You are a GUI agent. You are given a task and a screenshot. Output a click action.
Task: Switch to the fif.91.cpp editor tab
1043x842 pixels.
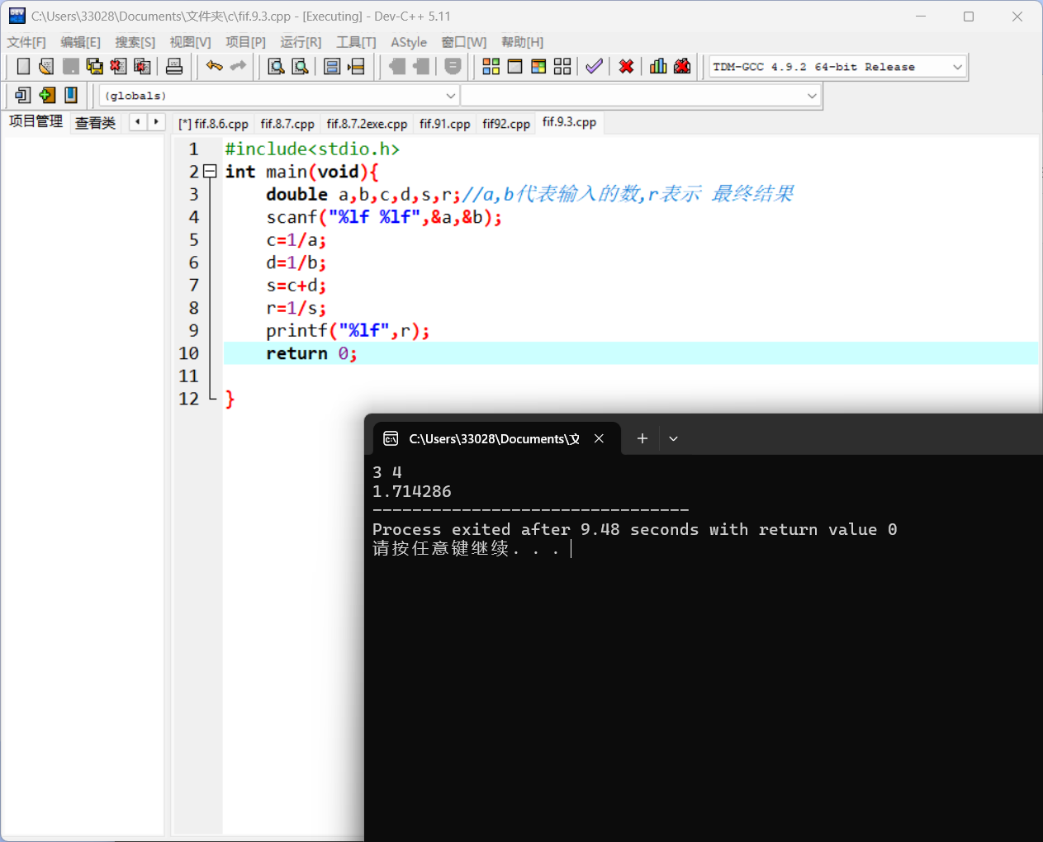[x=444, y=124]
